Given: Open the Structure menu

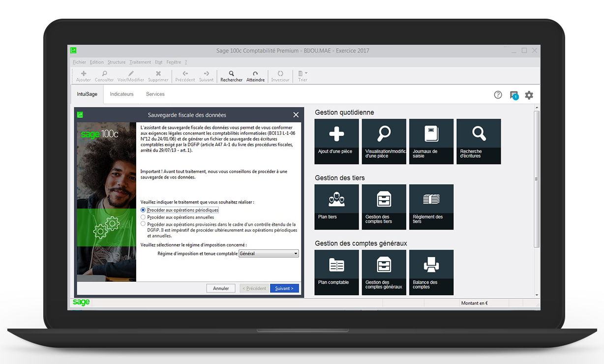Looking at the screenshot, I should coord(117,62).
